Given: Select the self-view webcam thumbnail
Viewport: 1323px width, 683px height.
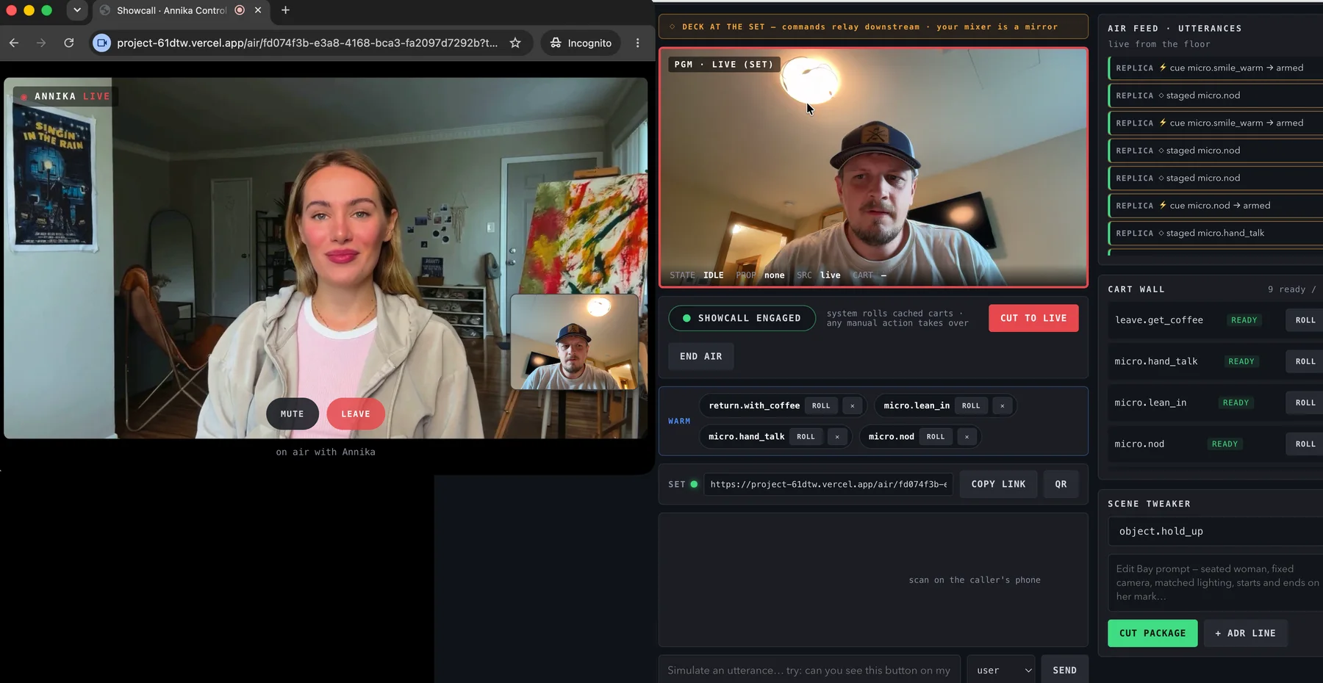Looking at the screenshot, I should click(x=575, y=341).
